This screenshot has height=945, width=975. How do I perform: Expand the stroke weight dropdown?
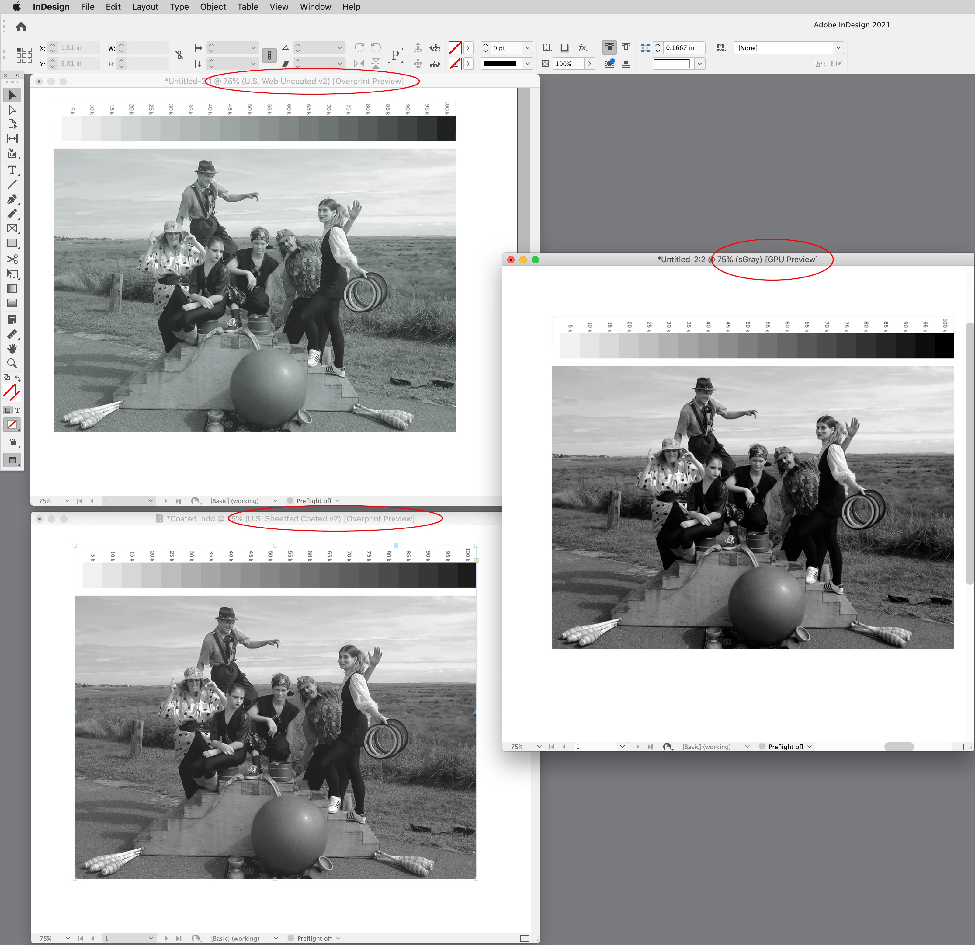527,48
